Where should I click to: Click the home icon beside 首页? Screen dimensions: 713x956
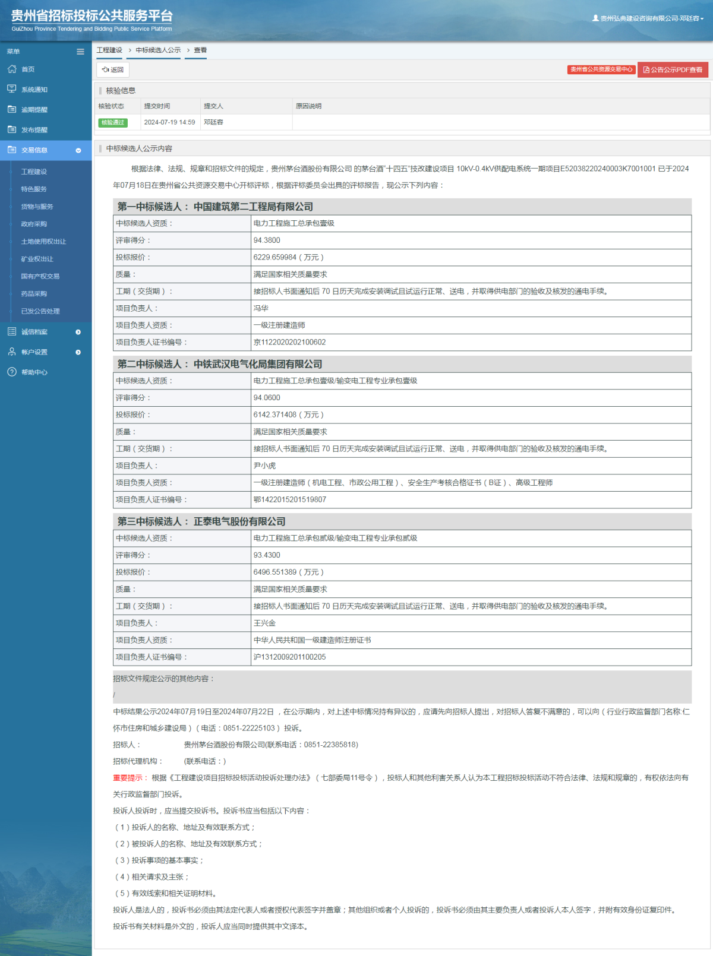coord(12,69)
